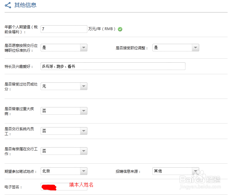Click the 是否有亲属在交行工作 label
This screenshot has height=195, width=234.
pyautogui.click(x=21, y=151)
